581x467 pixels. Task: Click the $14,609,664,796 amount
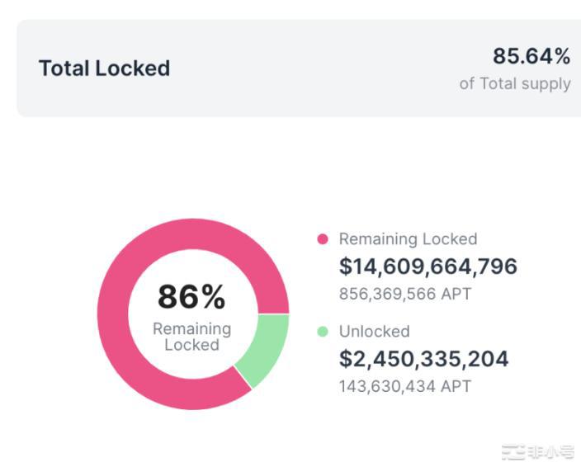pos(428,267)
